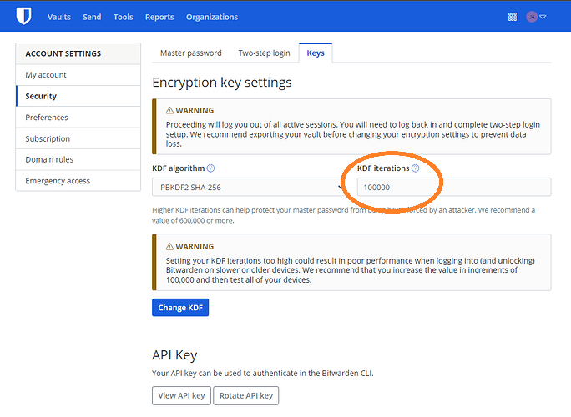Image resolution: width=571 pixels, height=417 pixels.
Task: Select Security in account settings
Action: [x=78, y=96]
